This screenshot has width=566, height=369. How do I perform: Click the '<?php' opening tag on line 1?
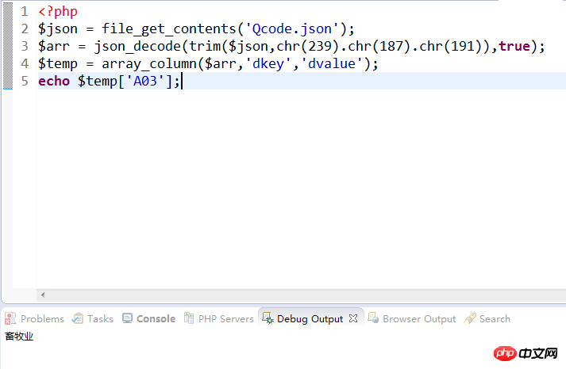coord(58,12)
